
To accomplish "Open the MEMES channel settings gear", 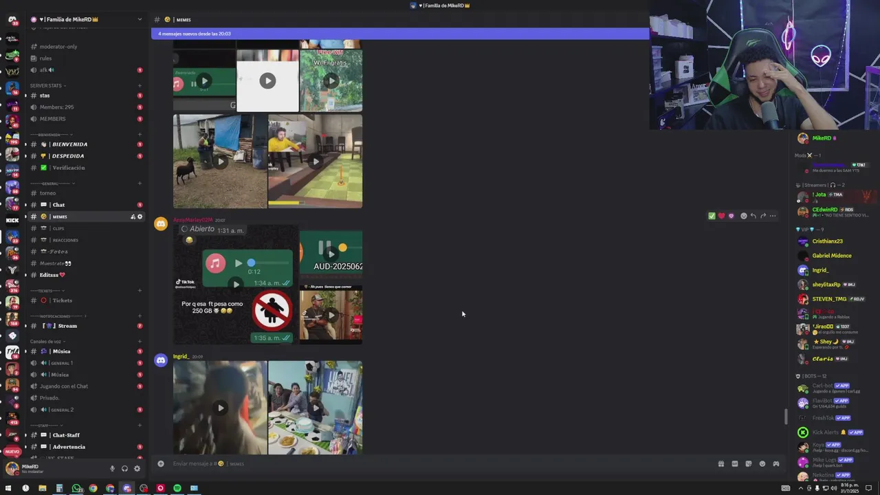I will click(x=140, y=217).
